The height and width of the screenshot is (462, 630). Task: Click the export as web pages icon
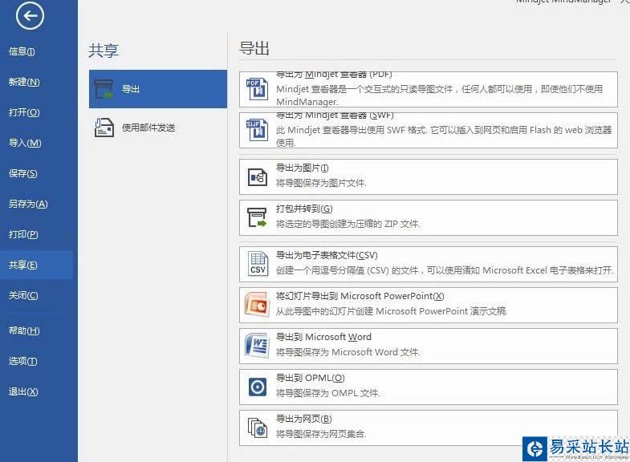(258, 428)
